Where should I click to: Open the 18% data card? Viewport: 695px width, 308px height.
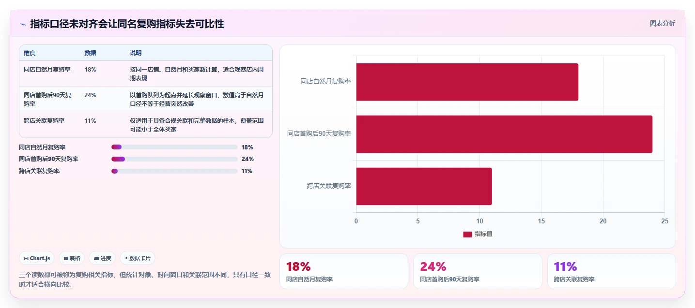point(344,271)
